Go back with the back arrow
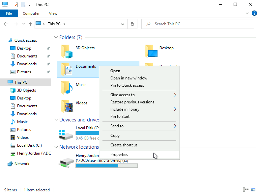The width and height of the screenshot is (258, 193). point(6,24)
